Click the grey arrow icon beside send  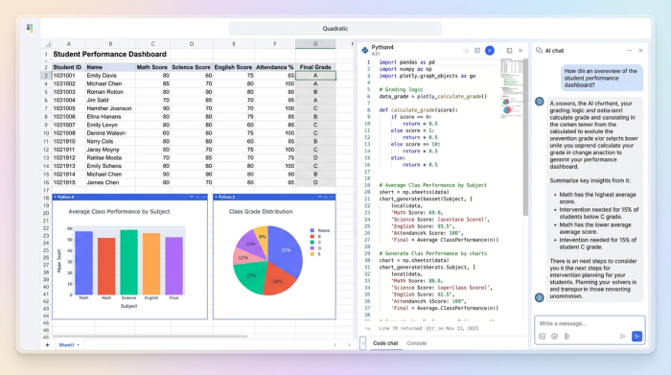(623, 337)
